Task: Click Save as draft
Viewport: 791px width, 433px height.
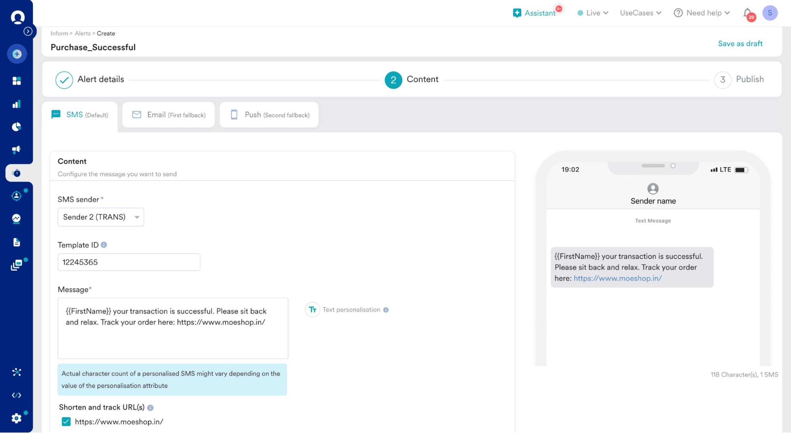Action: [740, 43]
